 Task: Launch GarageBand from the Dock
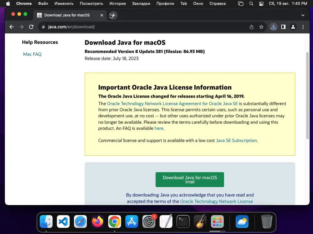click(200, 222)
